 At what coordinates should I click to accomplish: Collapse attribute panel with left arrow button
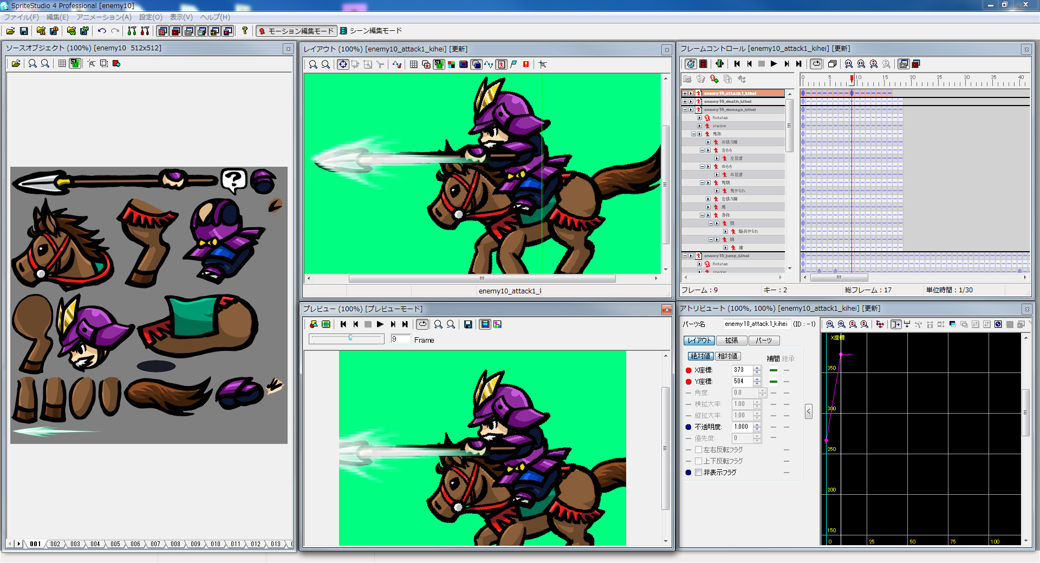click(x=809, y=411)
